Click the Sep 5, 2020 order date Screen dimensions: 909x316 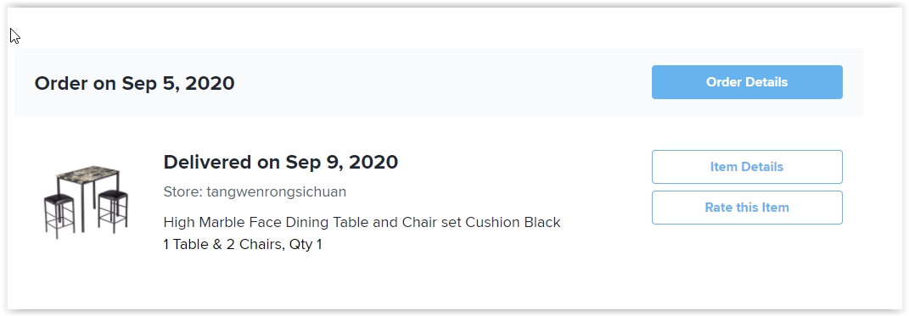click(178, 83)
